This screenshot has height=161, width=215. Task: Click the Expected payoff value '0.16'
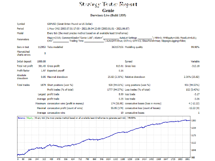121,71
